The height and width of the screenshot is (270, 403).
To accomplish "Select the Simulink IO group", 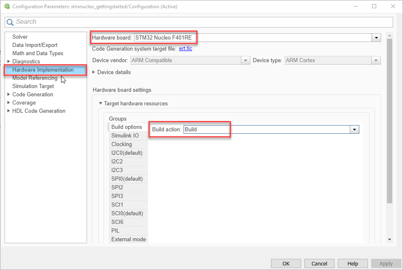I will [x=125, y=135].
